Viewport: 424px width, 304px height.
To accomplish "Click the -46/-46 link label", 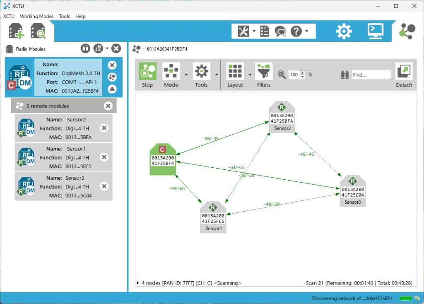I will (306, 154).
